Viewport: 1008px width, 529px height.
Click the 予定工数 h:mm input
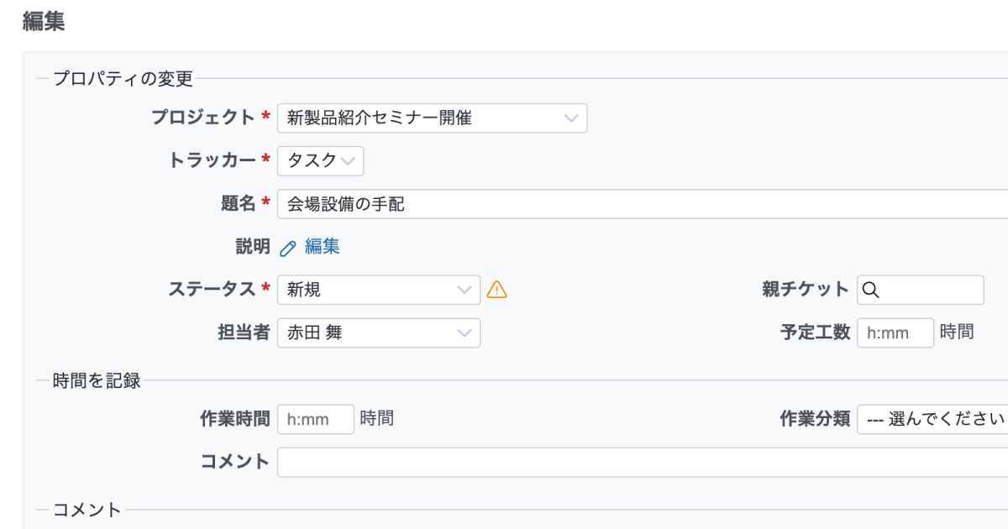click(x=895, y=333)
